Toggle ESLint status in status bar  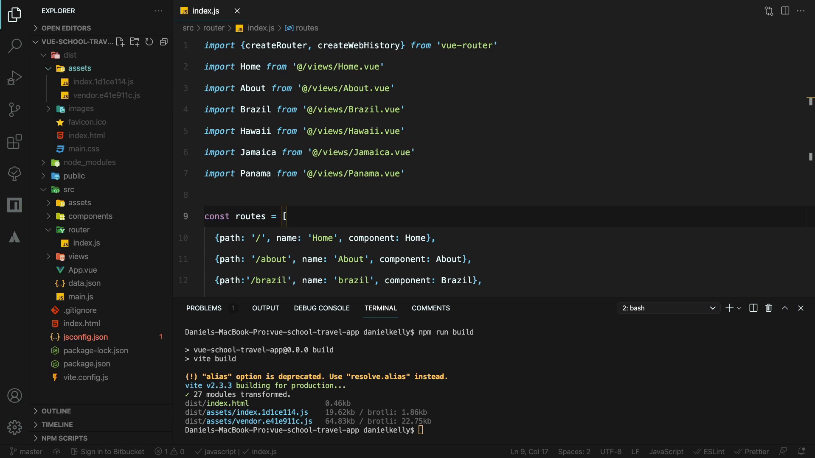pos(709,452)
